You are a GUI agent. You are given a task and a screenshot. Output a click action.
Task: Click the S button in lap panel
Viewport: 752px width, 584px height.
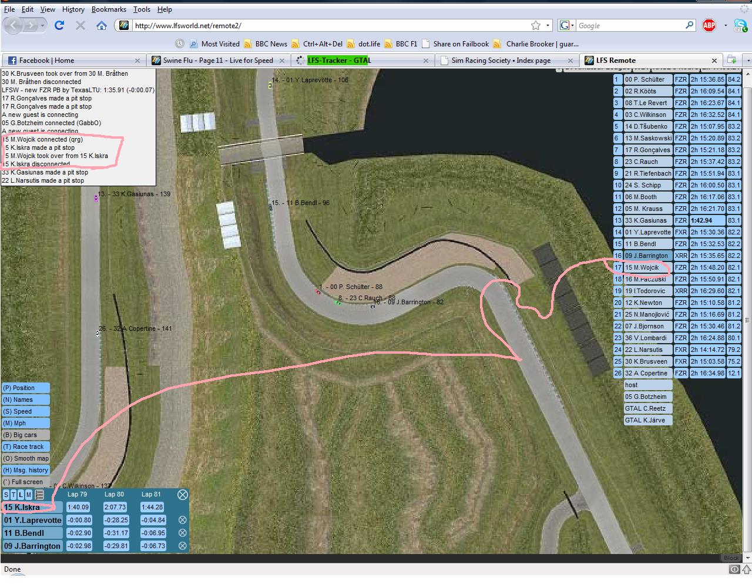tap(6, 495)
